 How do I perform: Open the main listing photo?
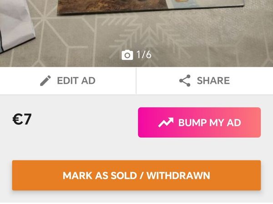pos(136,33)
